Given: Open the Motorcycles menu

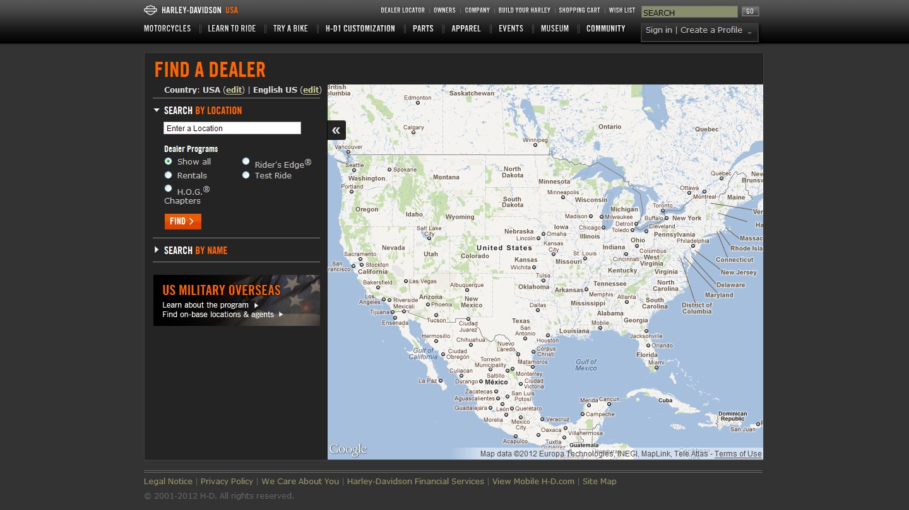Looking at the screenshot, I should pos(167,28).
